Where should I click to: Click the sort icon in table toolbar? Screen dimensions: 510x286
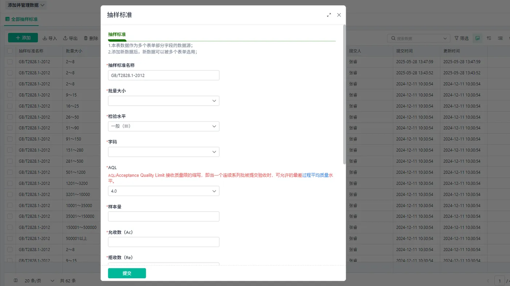pos(489,38)
